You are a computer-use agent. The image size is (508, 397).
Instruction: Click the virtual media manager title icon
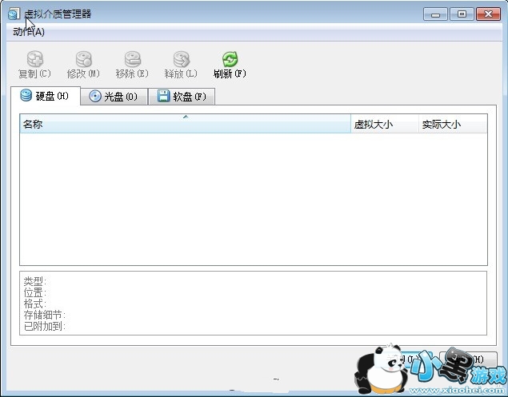[14, 14]
